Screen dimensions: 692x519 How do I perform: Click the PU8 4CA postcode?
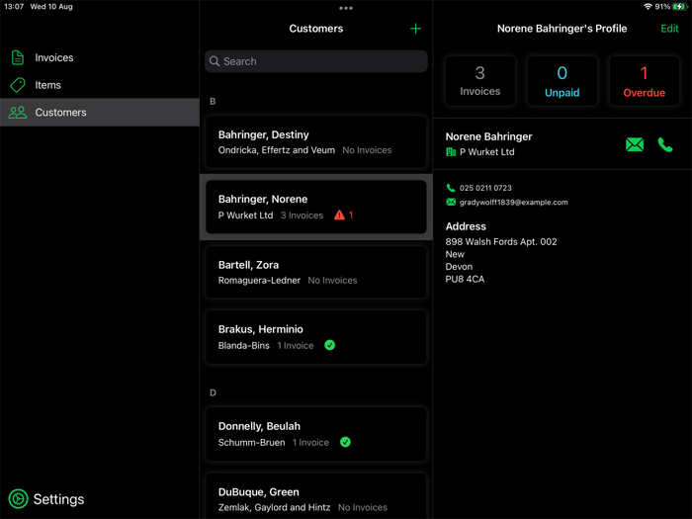click(x=465, y=279)
